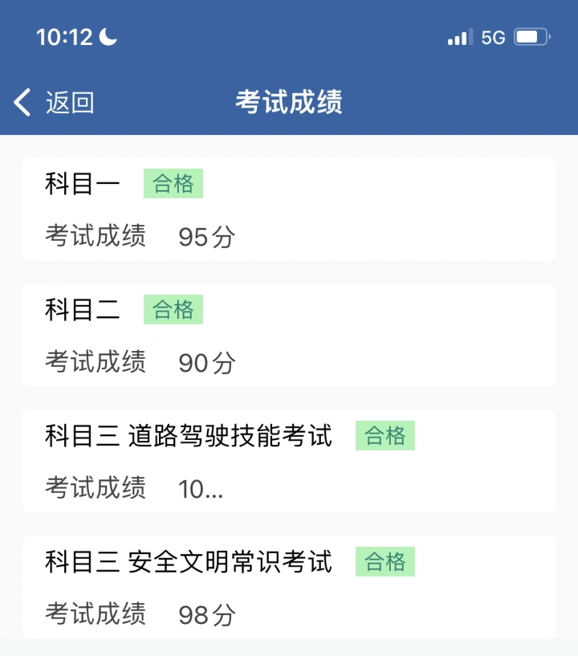This screenshot has height=656, width=578.
Task: Tap the 5G network indicator
Action: click(x=493, y=38)
